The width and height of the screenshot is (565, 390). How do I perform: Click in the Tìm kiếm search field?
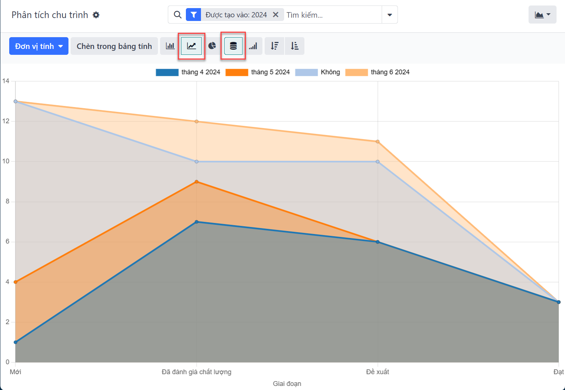click(331, 15)
